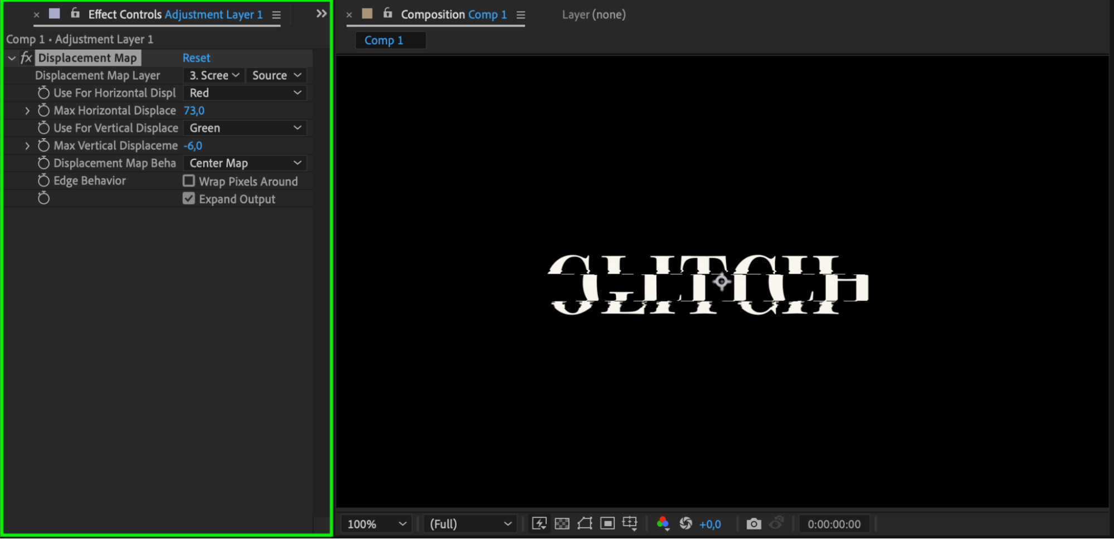Open the Use For Horizontal Displacement dropdown
Image resolution: width=1114 pixels, height=539 pixels.
pyautogui.click(x=245, y=93)
